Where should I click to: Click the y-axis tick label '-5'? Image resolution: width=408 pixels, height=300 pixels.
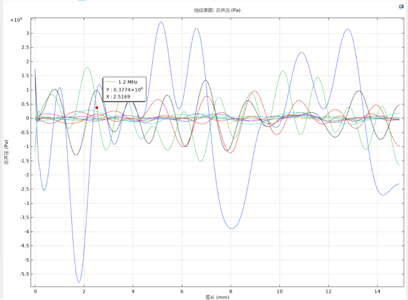coord(27,260)
